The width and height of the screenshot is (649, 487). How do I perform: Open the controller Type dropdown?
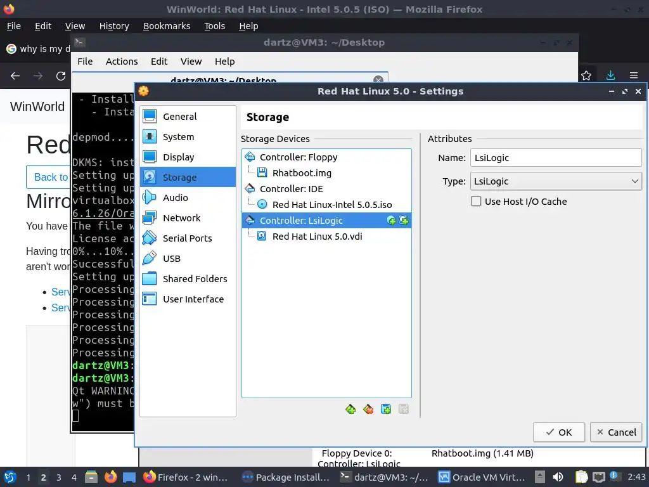[556, 181]
